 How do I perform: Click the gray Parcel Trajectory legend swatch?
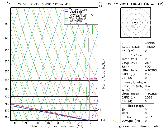point(66,14)
